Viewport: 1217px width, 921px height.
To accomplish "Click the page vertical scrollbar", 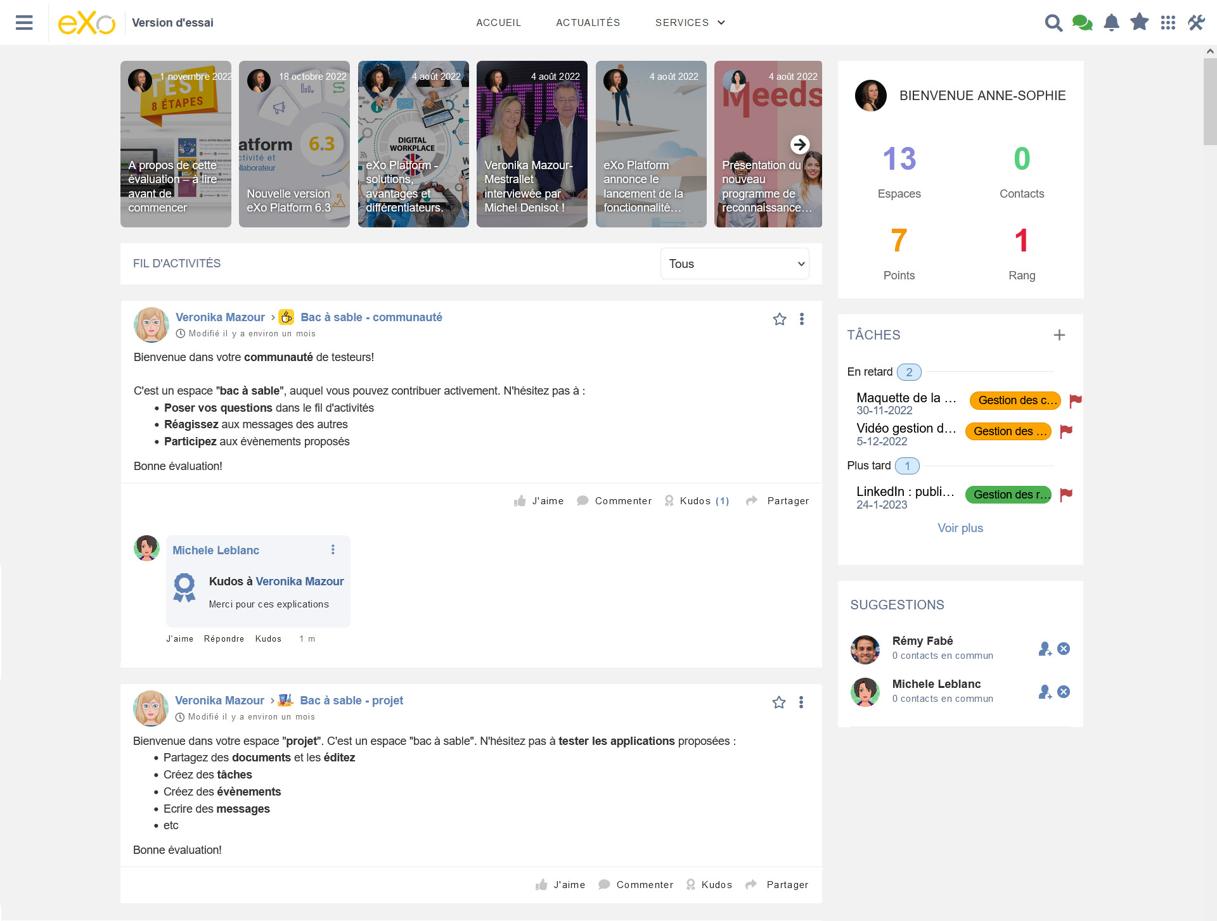I will pyautogui.click(x=1210, y=101).
